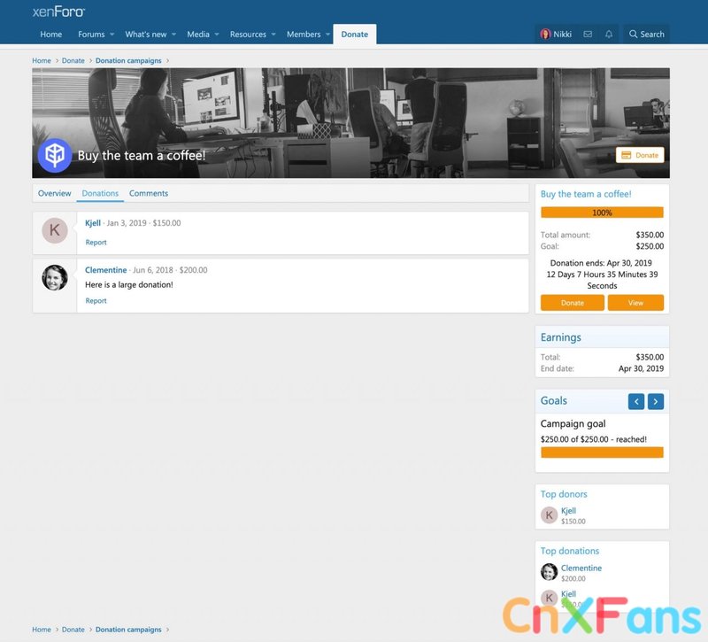Click Donate in top breadcrumb
This screenshot has width=708, height=642.
click(73, 60)
